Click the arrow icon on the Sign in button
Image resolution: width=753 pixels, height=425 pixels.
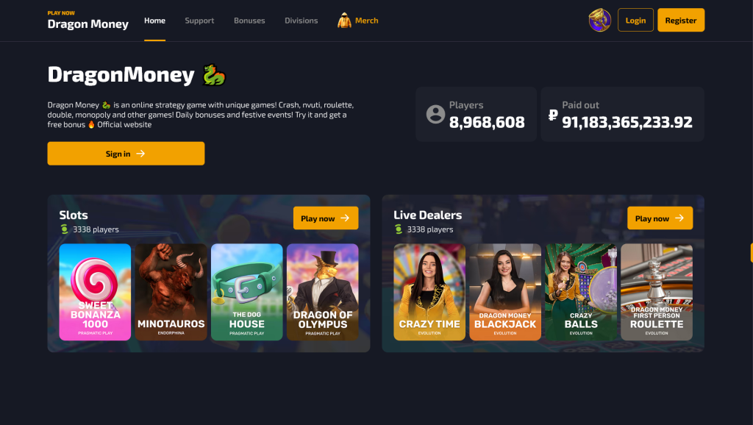click(x=140, y=154)
